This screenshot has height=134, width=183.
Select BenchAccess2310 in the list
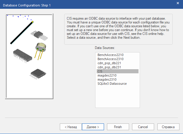(109, 59)
